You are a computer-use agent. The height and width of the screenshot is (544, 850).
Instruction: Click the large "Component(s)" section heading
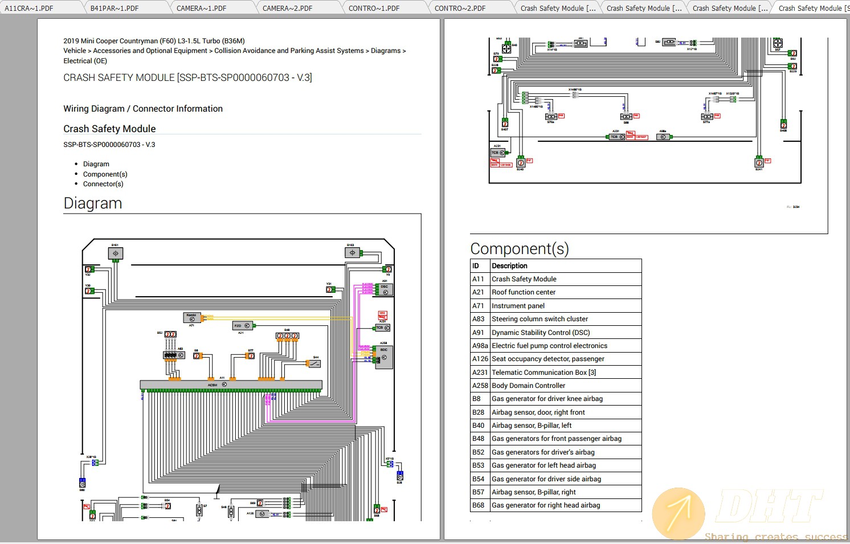point(520,249)
